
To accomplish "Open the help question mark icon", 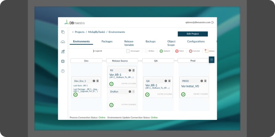I will [63, 71].
